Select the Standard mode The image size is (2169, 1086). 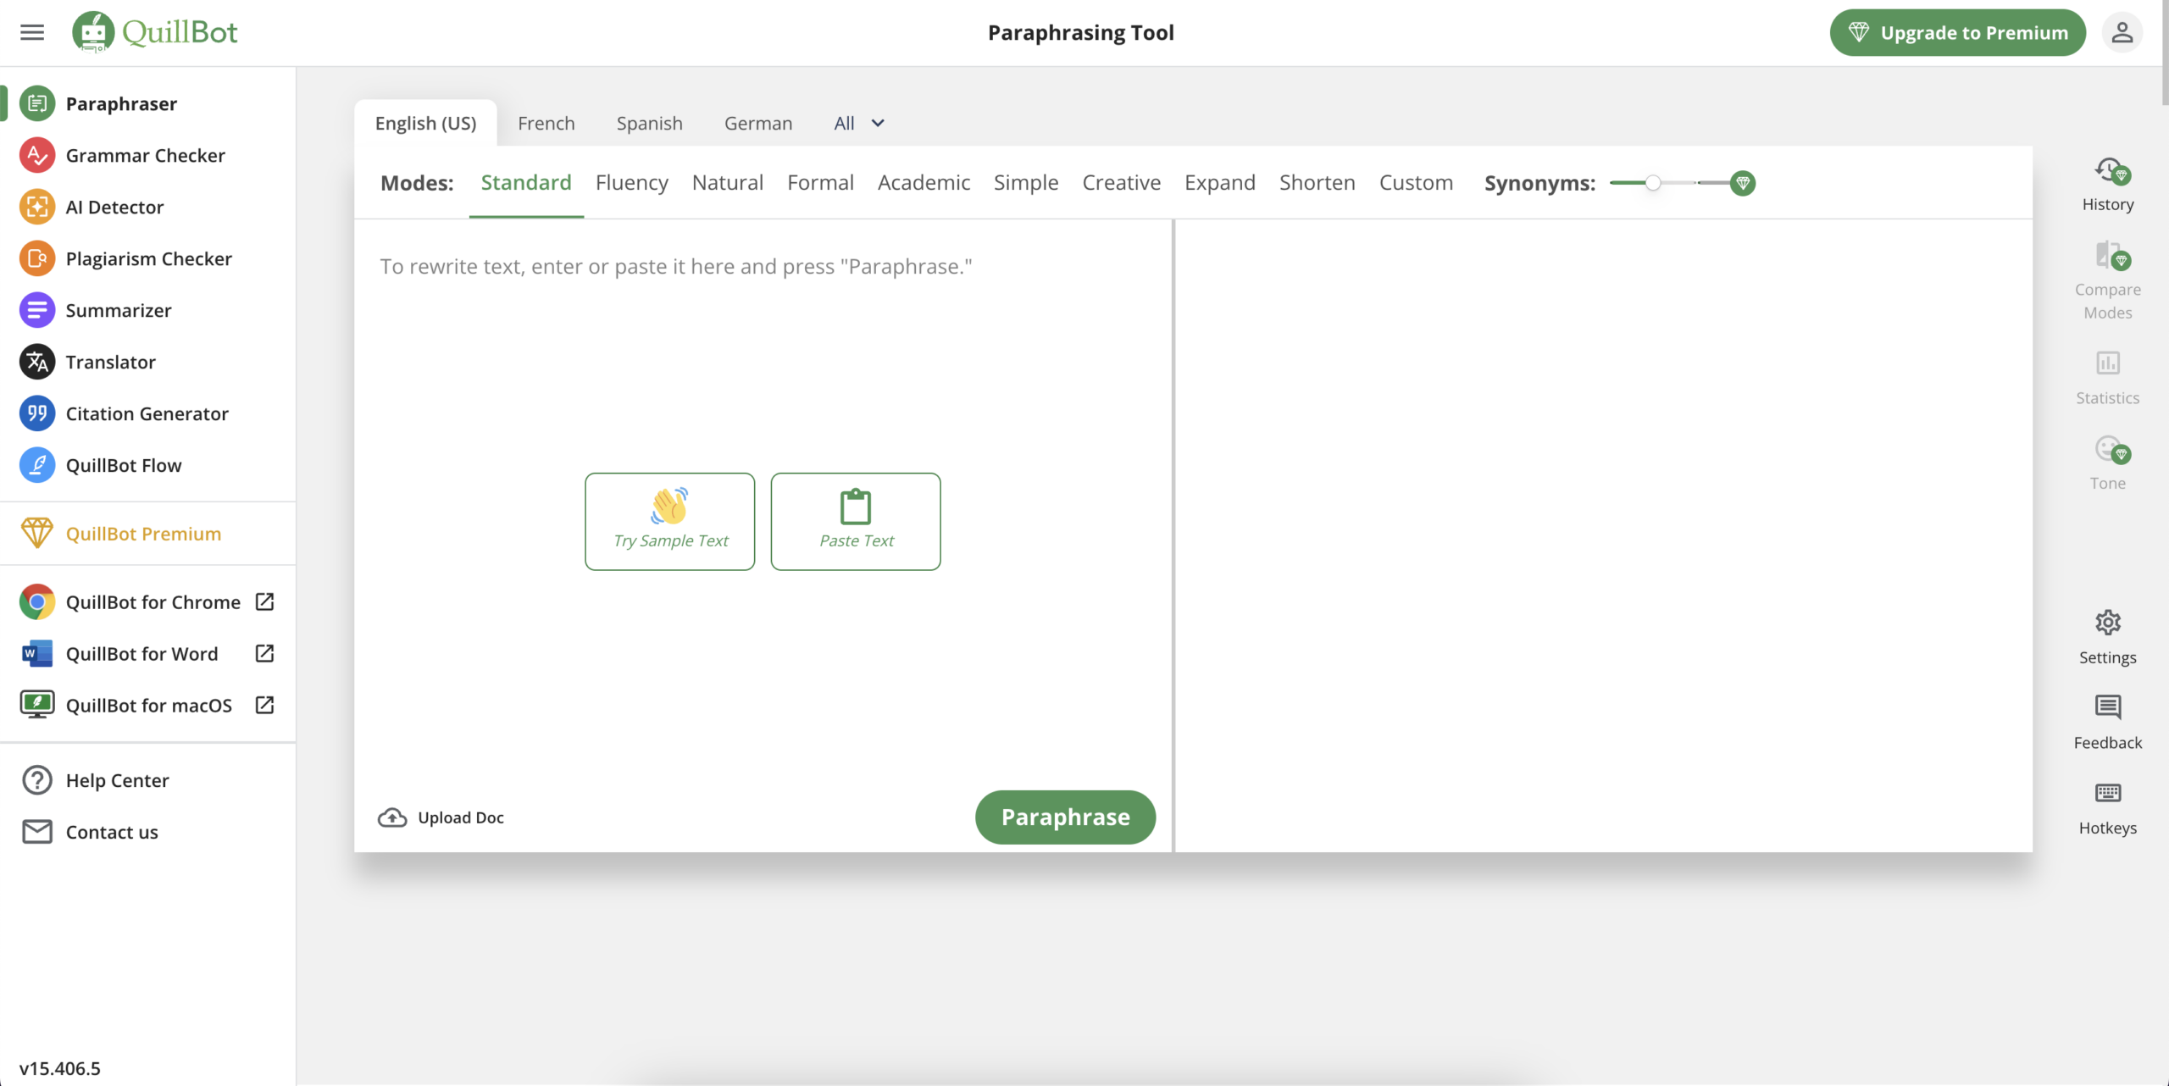click(526, 183)
